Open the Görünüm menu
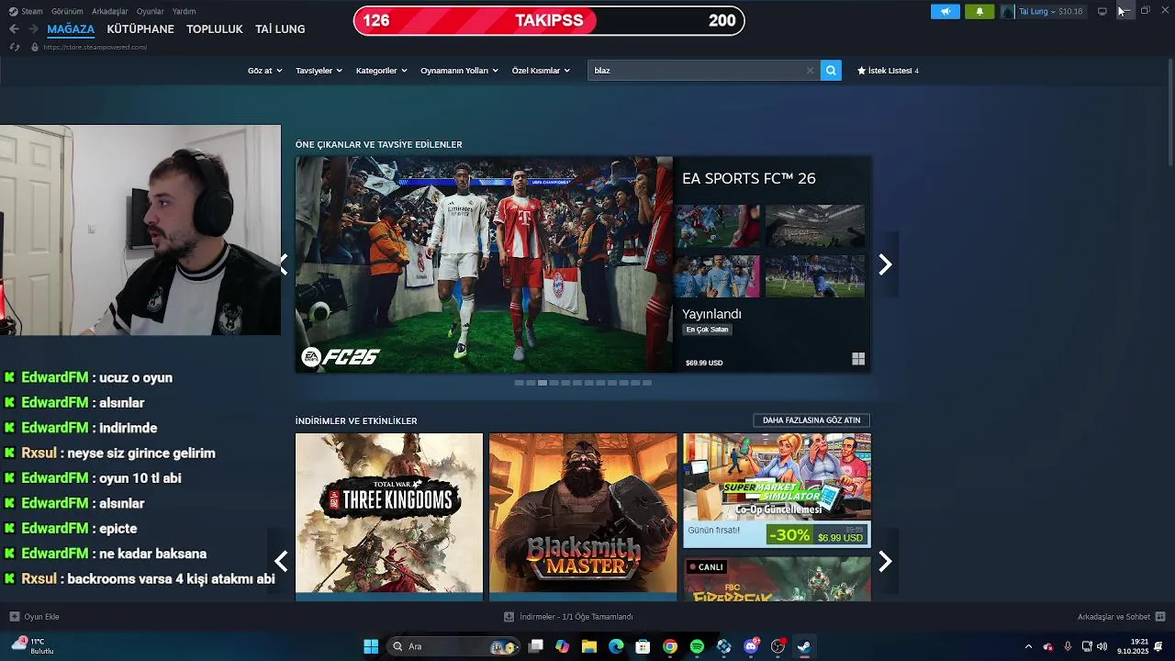Viewport: 1175px width, 661px height. [x=67, y=11]
